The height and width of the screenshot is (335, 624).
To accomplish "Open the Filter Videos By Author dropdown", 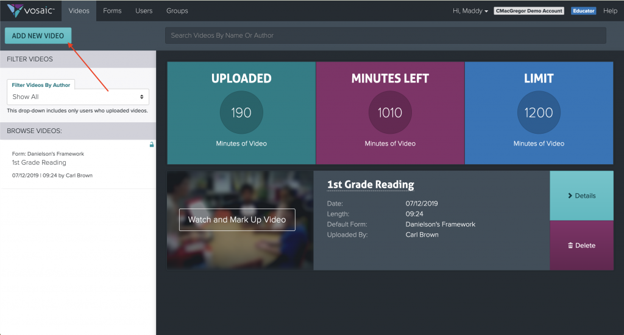I will click(78, 97).
